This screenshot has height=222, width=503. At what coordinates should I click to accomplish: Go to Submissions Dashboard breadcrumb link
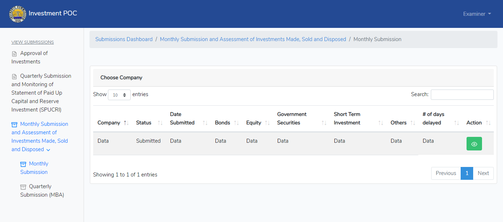coord(124,39)
